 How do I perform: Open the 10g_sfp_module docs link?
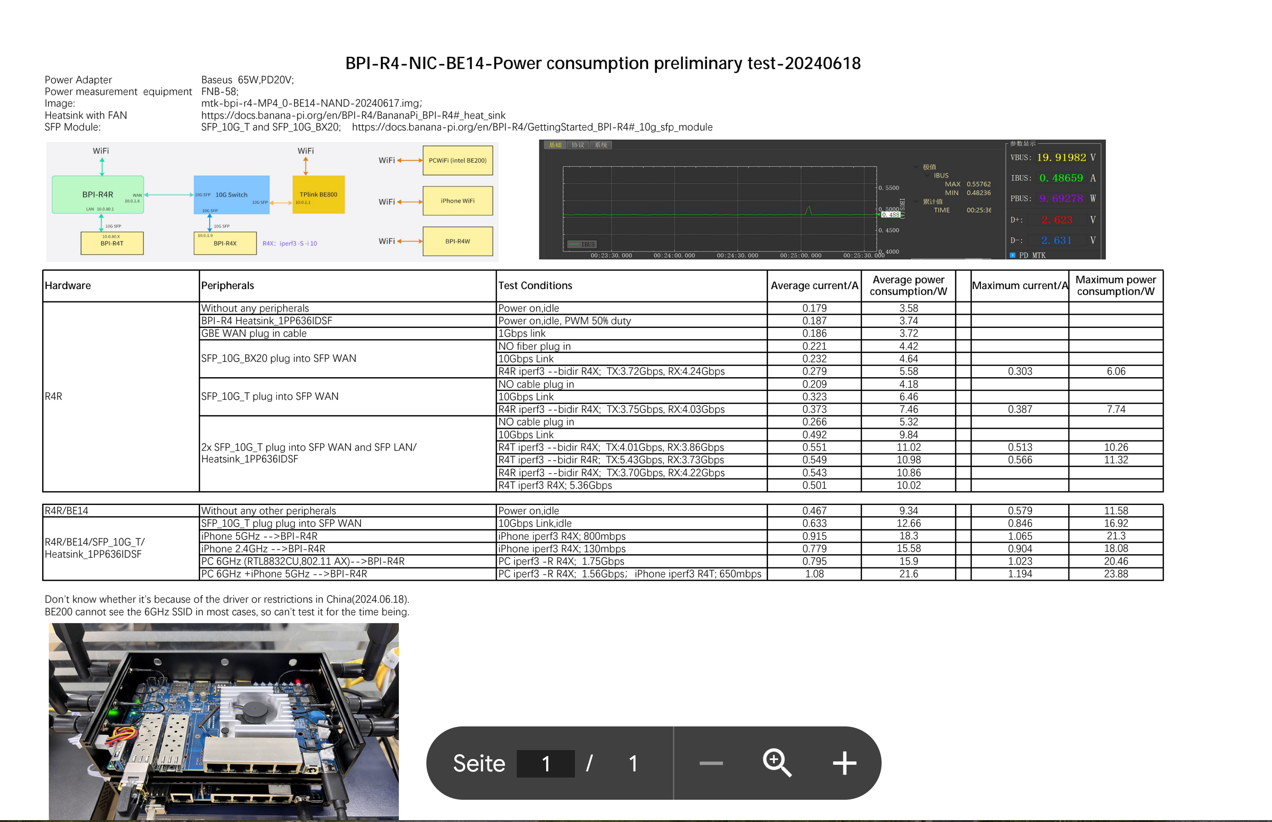coord(531,127)
